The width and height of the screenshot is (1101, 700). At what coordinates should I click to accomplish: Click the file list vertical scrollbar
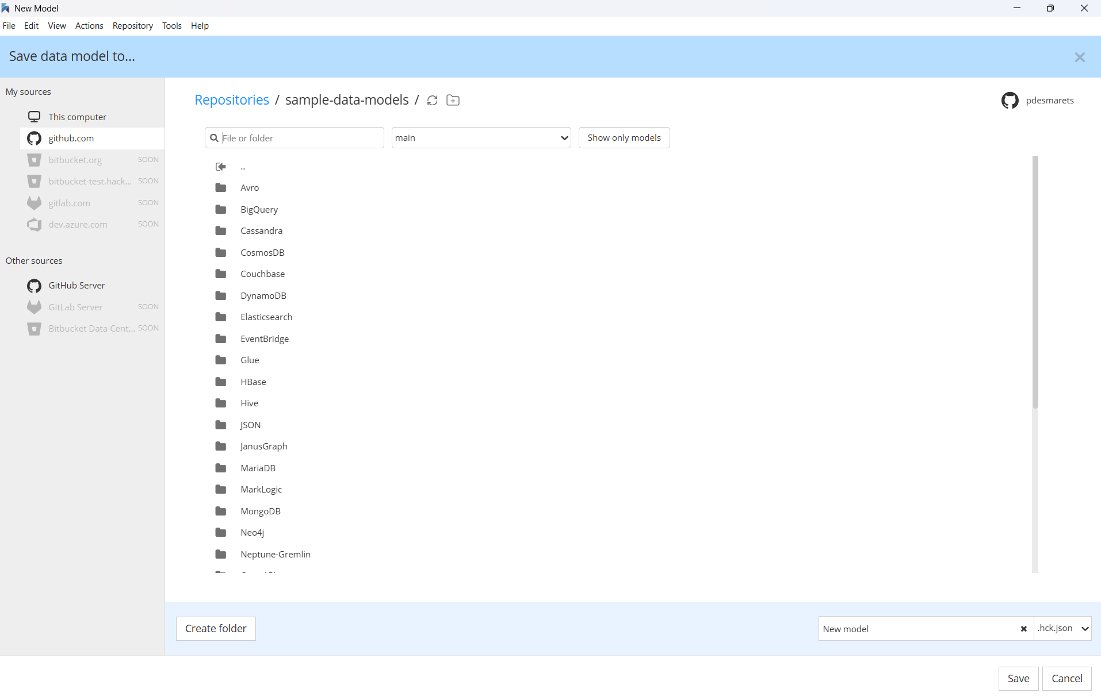(1035, 282)
